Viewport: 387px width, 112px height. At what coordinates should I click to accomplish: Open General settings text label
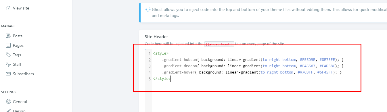click(x=20, y=102)
